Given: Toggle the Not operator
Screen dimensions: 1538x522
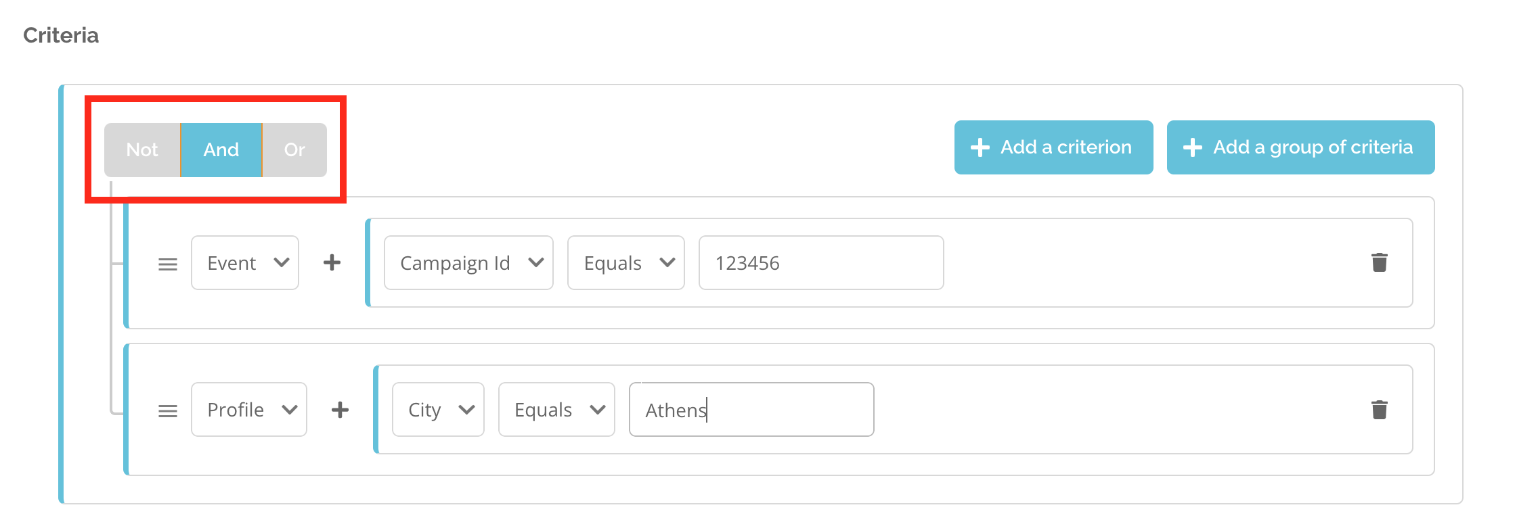Looking at the screenshot, I should (x=142, y=150).
